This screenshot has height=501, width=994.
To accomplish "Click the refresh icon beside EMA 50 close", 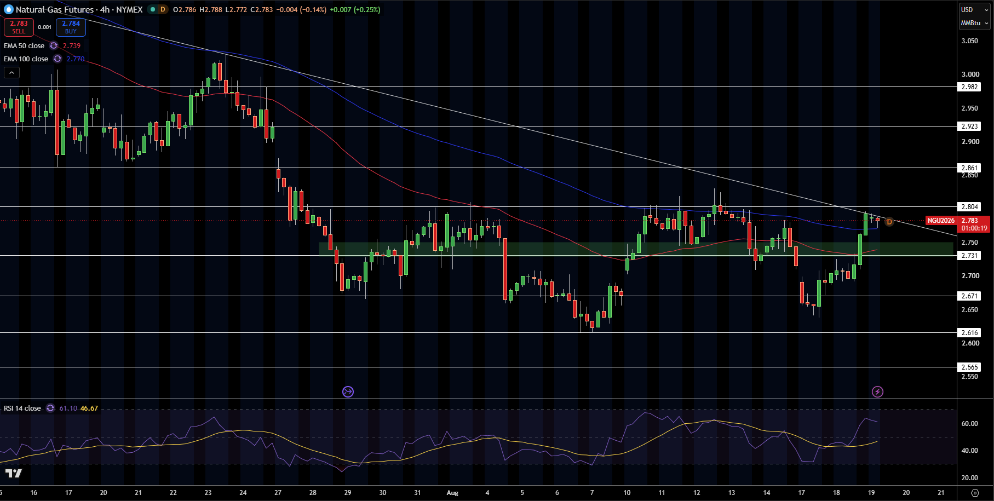I will 54,46.
